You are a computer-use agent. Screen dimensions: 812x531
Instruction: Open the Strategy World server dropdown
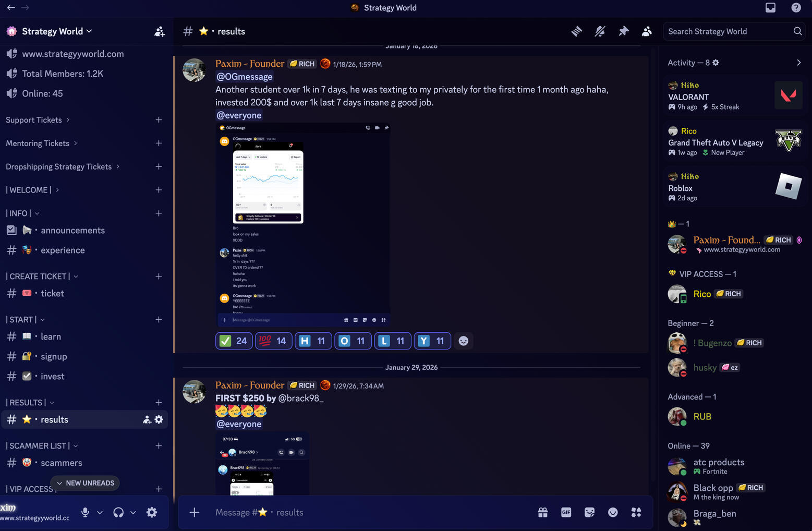(x=57, y=31)
